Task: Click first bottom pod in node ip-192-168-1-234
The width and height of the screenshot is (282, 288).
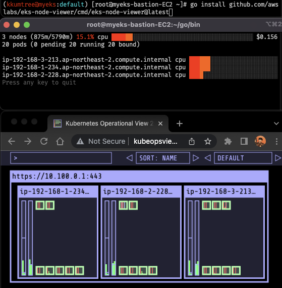Action: point(40,271)
